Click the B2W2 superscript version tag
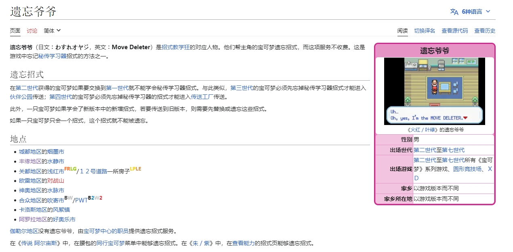513x252 pixels. pyautogui.click(x=95, y=198)
